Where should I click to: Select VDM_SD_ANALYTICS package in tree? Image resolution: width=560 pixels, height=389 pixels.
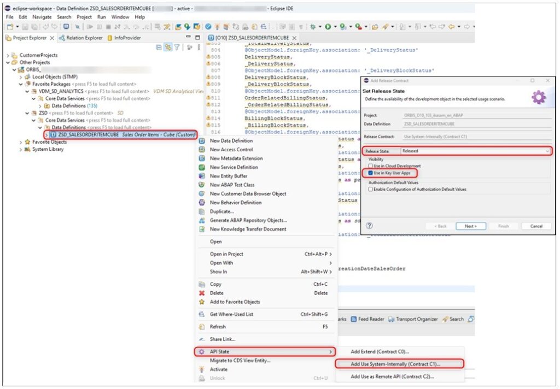pyautogui.click(x=61, y=91)
